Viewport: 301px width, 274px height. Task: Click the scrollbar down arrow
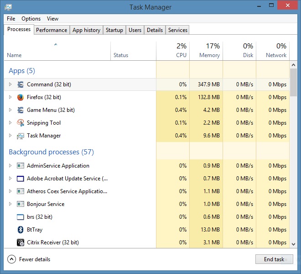[x=293, y=244]
